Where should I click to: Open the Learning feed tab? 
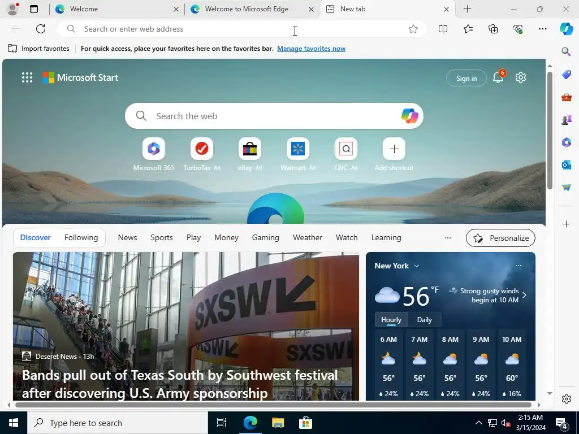[386, 238]
